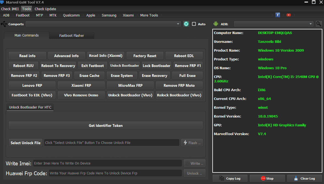Click the Remove FRP Moto button
This screenshot has width=324, height=184.
point(179,85)
